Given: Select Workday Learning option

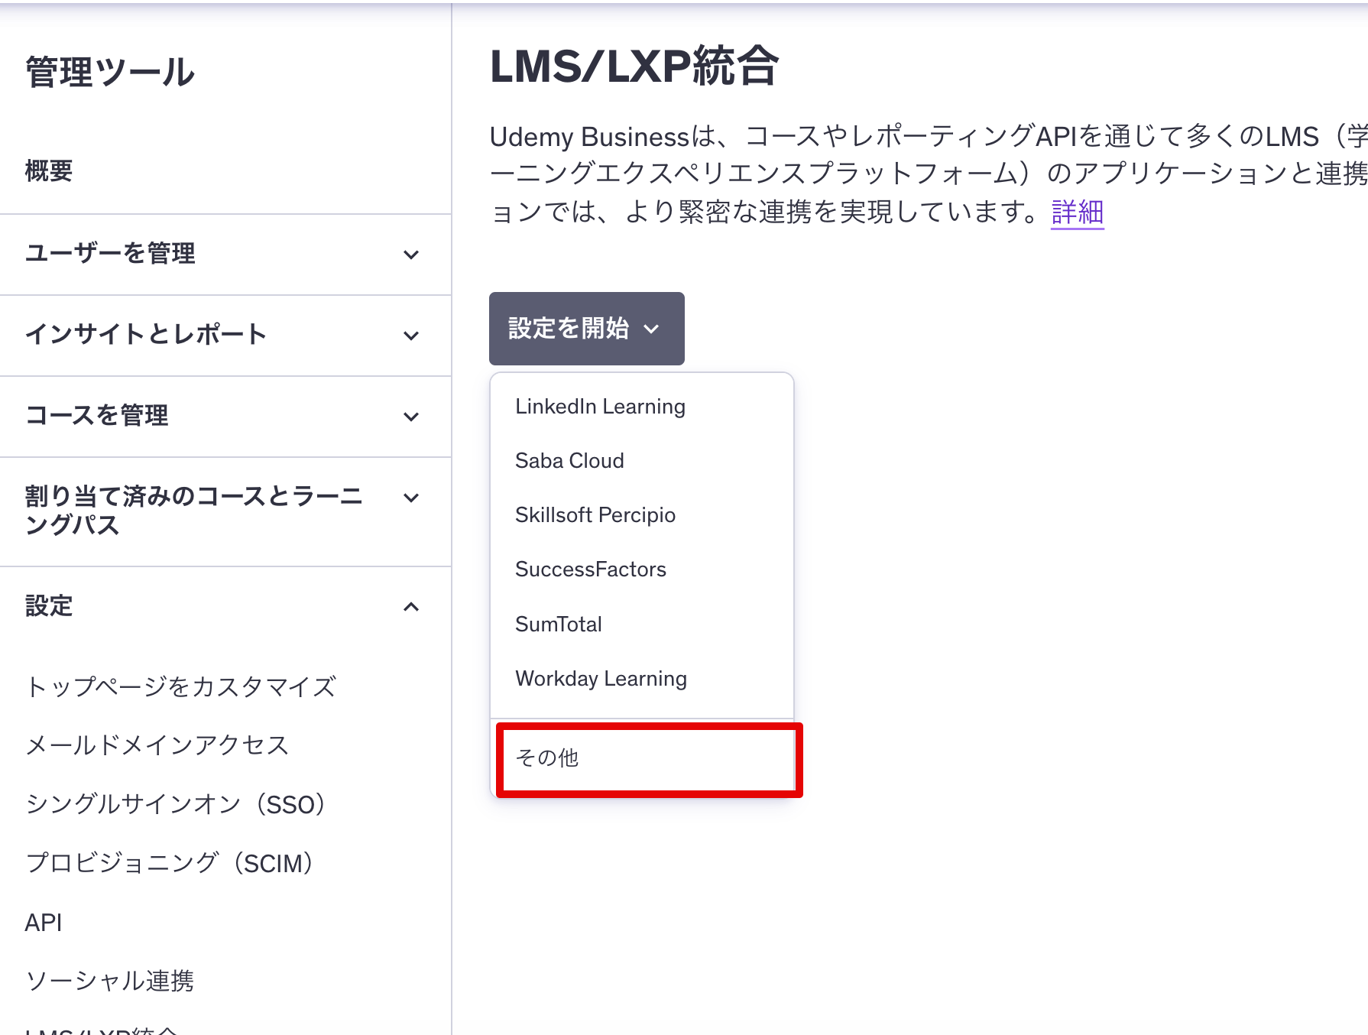Looking at the screenshot, I should click(601, 679).
